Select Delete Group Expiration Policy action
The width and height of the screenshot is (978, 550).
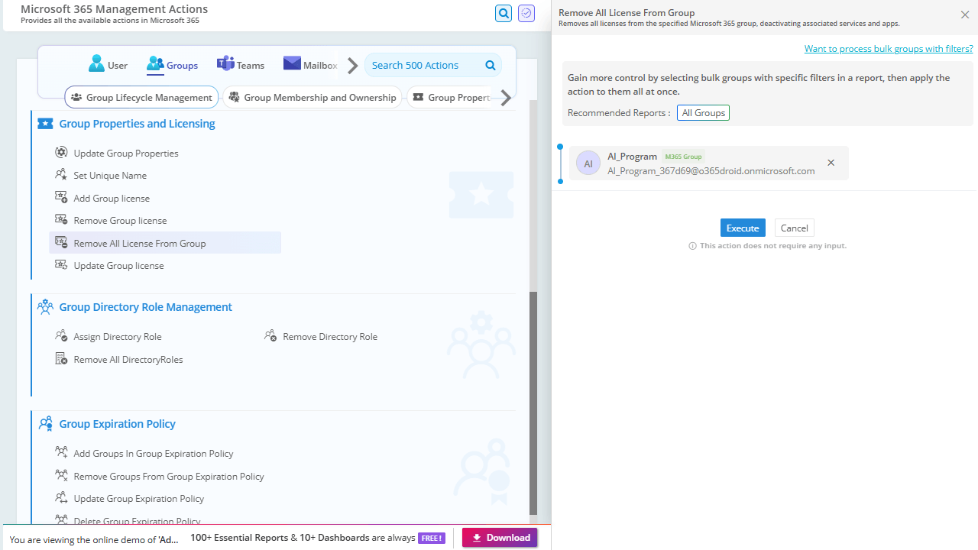point(137,521)
